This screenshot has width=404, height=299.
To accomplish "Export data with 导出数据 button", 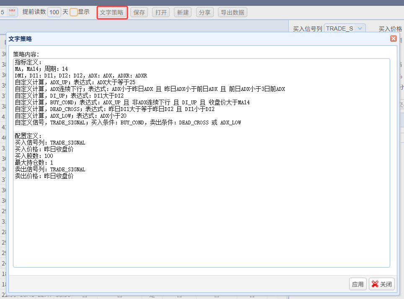I will click(233, 13).
